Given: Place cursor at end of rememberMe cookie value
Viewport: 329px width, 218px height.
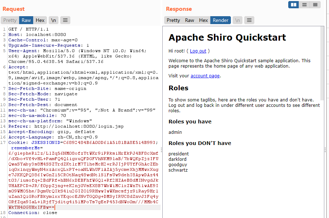Looking at the screenshot, I should 55,207.
